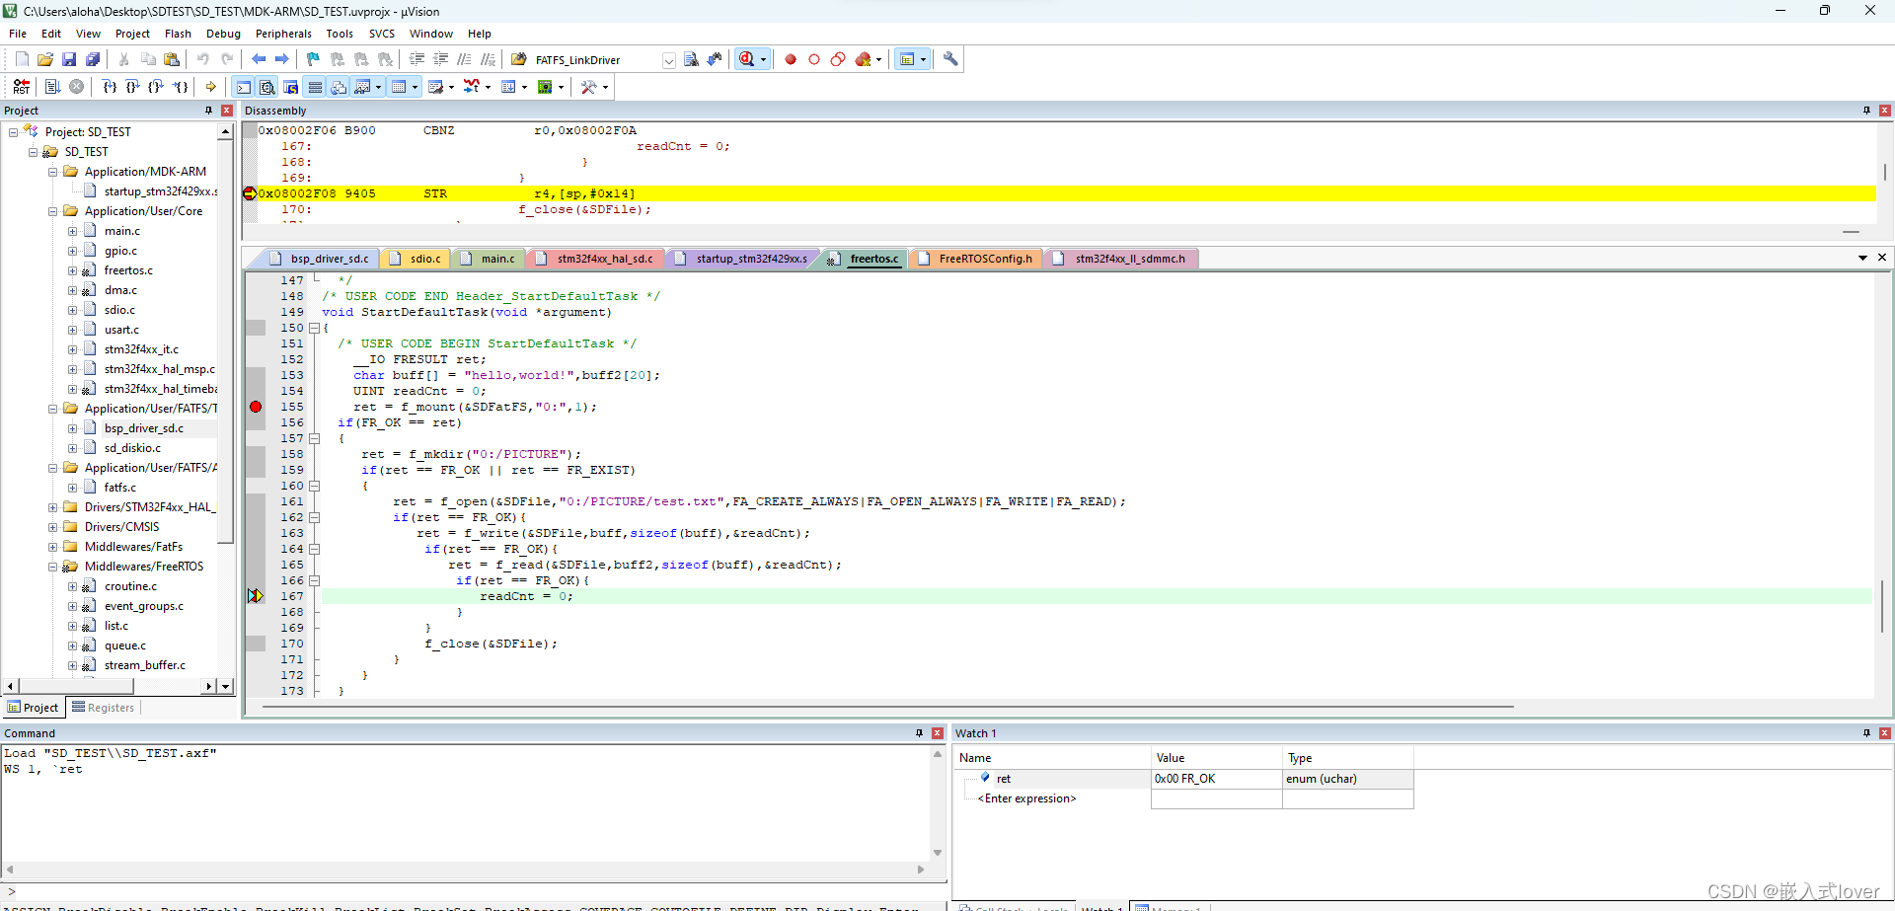Disable all breakpoints icon

click(x=838, y=59)
